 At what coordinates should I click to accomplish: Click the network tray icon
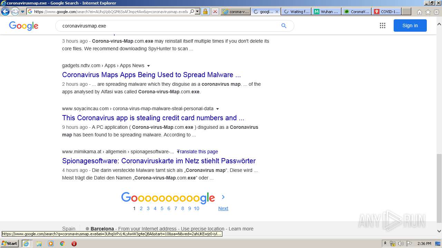(x=393, y=244)
